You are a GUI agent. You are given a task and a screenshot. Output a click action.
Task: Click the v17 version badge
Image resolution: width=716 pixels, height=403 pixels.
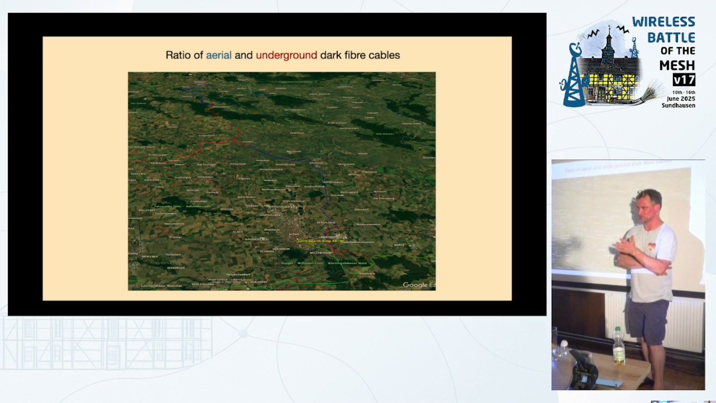click(x=684, y=79)
